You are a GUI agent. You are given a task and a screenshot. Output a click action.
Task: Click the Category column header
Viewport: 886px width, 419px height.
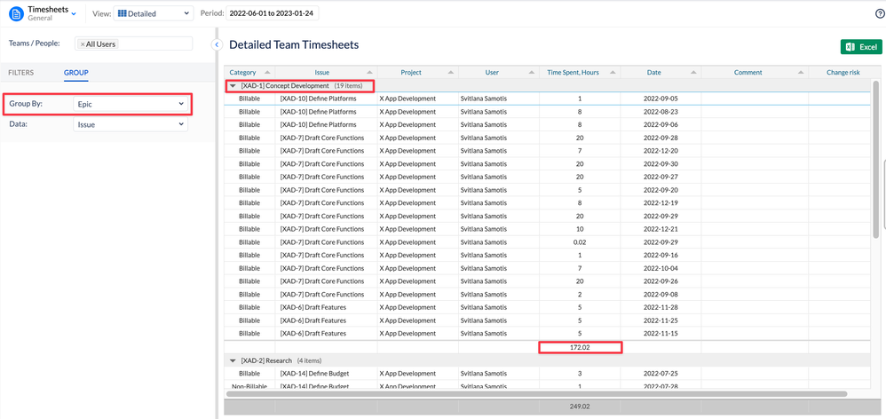(249, 72)
